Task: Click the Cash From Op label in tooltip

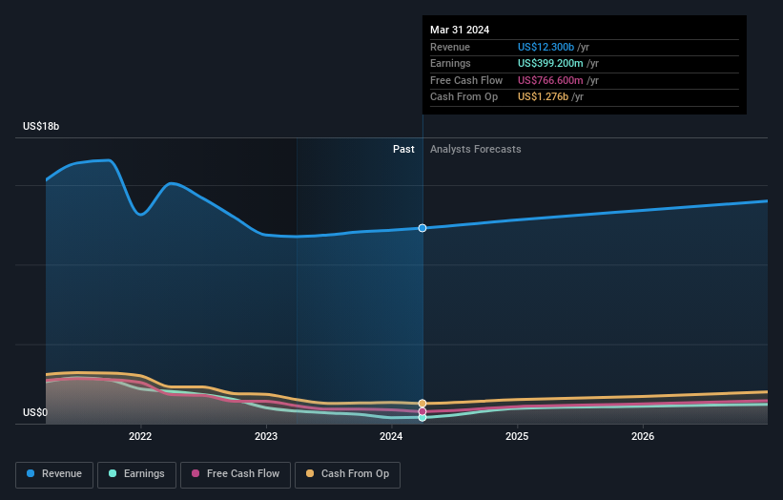Action: pos(464,97)
